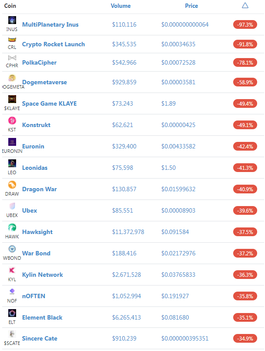Click the -34.9% Sincere Cate badge
This screenshot has height=351, width=265.
[245, 338]
